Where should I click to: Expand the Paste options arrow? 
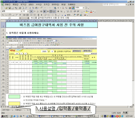[x=39, y=8]
